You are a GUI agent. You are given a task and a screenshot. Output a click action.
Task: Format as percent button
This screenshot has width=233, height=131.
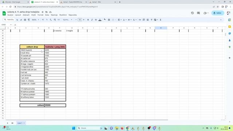[x=47, y=20]
